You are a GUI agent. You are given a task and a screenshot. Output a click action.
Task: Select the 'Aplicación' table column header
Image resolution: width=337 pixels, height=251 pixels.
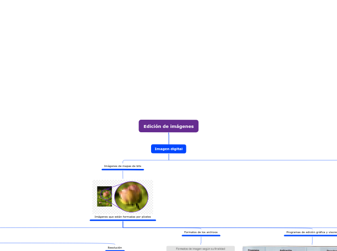tap(286, 250)
